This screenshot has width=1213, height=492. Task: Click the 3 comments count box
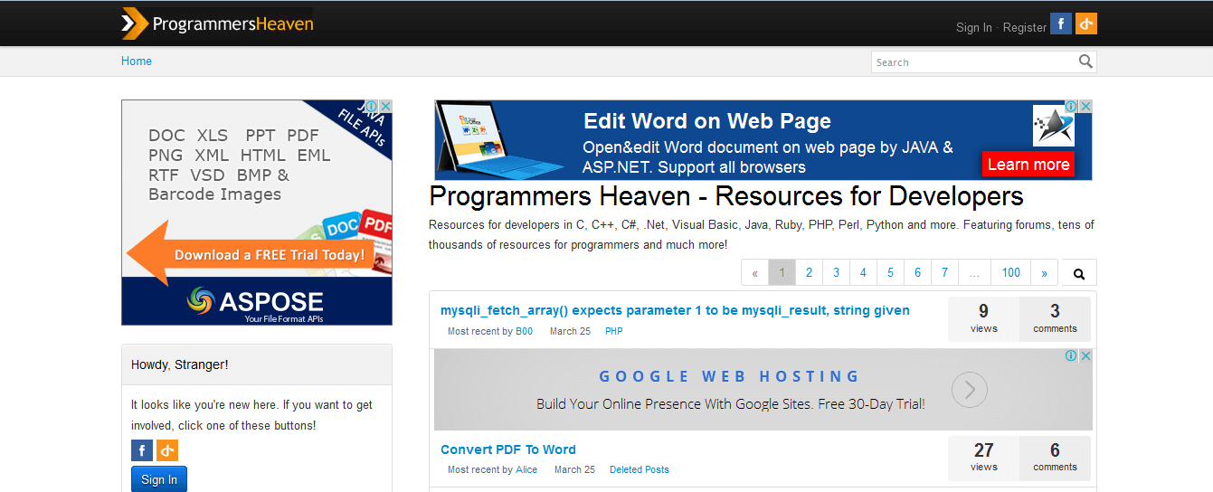click(1055, 318)
